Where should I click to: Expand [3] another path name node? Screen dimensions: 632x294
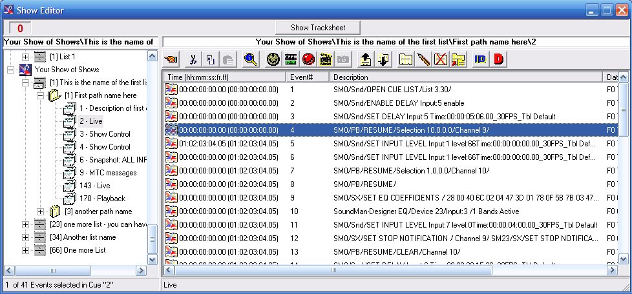click(x=40, y=211)
